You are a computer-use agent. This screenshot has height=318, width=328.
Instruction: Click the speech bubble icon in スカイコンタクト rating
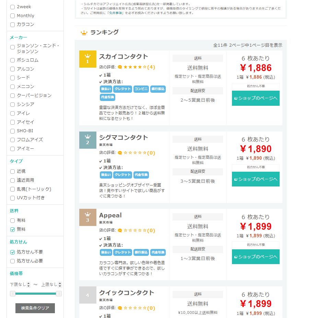pos(120,67)
